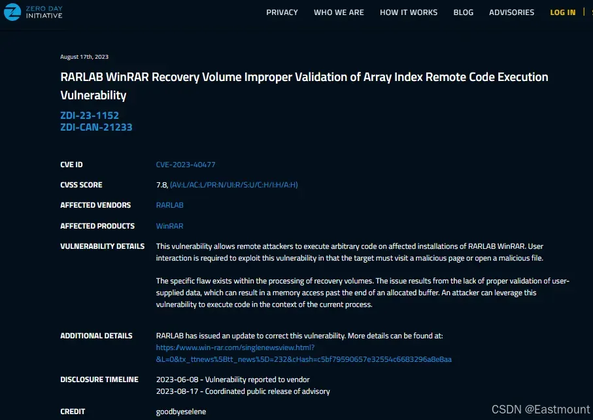Click the paragraph starting 'The specific flaw exists'
The width and height of the screenshot is (593, 420).
363,293
